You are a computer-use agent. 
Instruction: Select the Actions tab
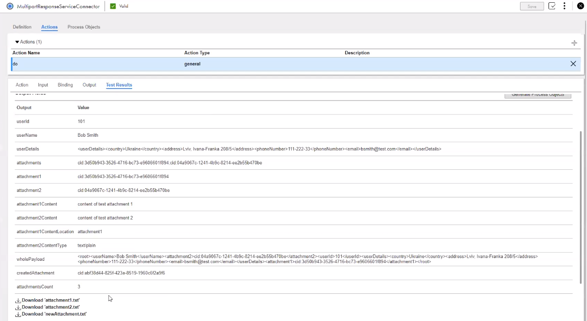click(49, 27)
